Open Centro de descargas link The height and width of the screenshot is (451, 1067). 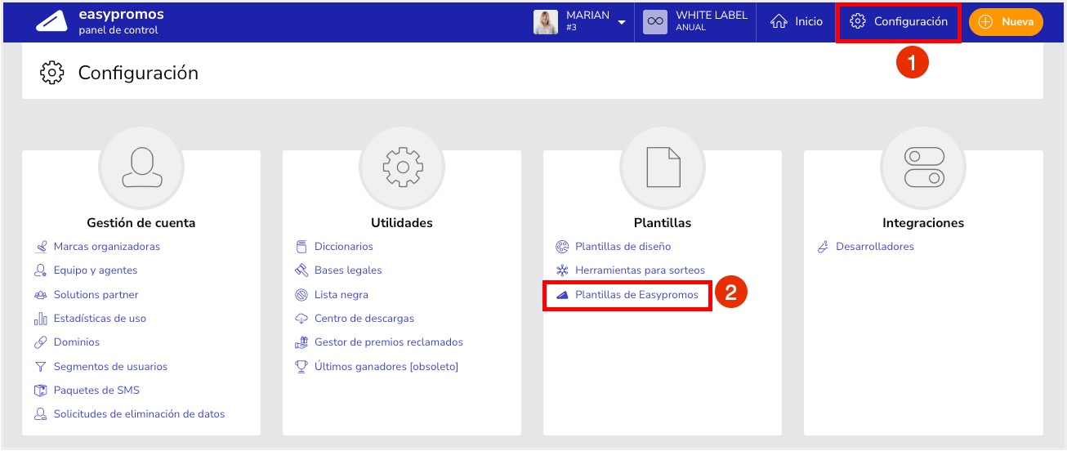(364, 319)
